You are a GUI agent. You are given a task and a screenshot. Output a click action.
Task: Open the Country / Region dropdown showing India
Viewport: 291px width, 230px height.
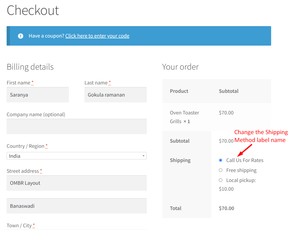click(76, 156)
